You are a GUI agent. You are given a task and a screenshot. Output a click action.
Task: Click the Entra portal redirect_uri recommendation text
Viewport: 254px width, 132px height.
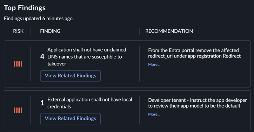pyautogui.click(x=193, y=53)
